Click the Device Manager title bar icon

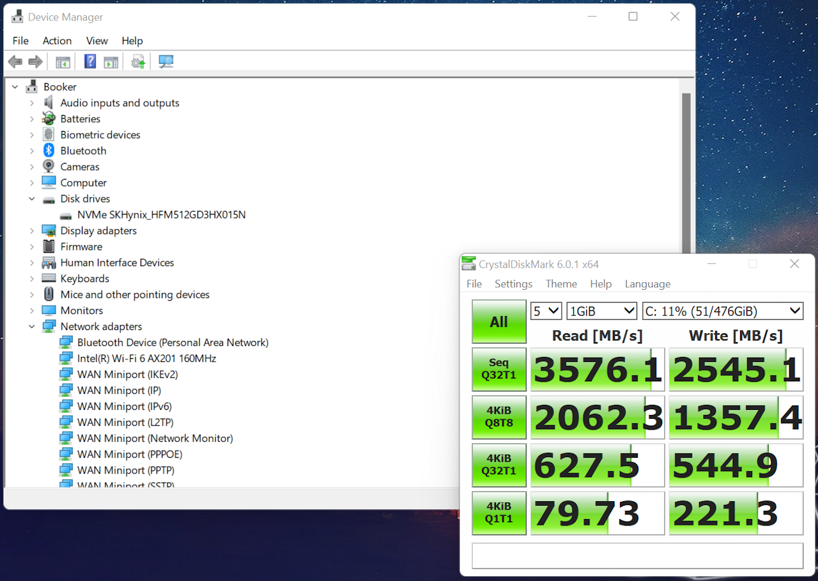(x=18, y=17)
